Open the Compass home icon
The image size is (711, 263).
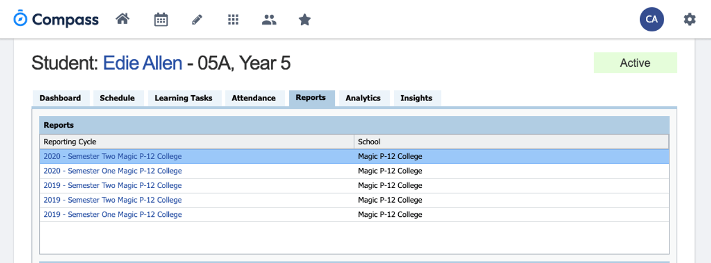pyautogui.click(x=123, y=20)
